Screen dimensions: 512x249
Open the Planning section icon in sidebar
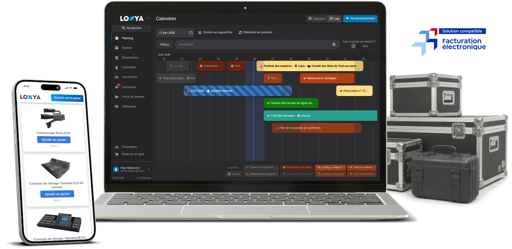117,38
